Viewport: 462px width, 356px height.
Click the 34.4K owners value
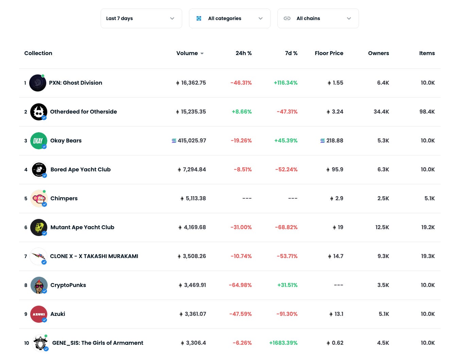381,112
